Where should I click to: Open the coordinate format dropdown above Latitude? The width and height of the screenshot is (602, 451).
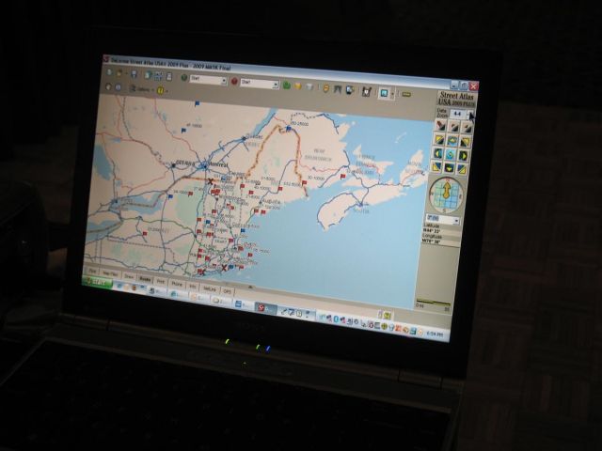click(456, 221)
